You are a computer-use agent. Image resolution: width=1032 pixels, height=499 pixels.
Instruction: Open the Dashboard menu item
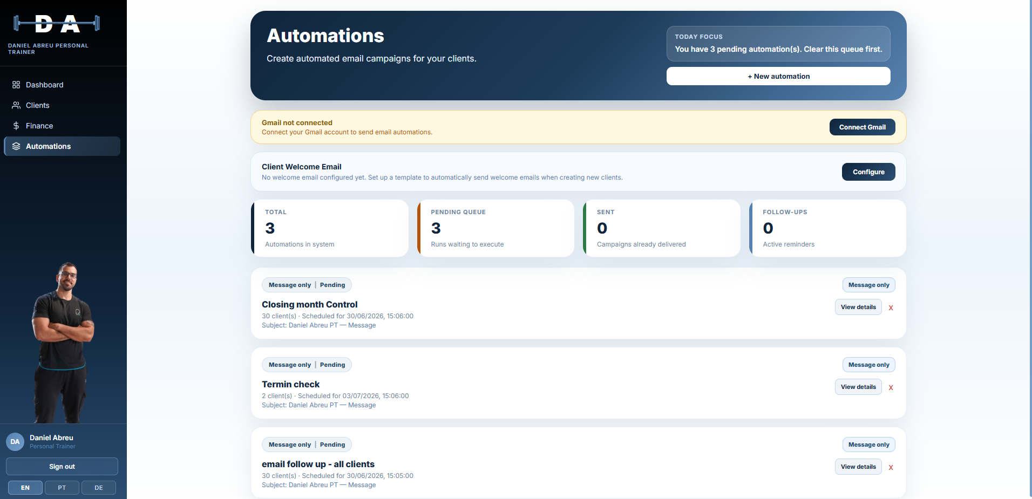pyautogui.click(x=62, y=85)
